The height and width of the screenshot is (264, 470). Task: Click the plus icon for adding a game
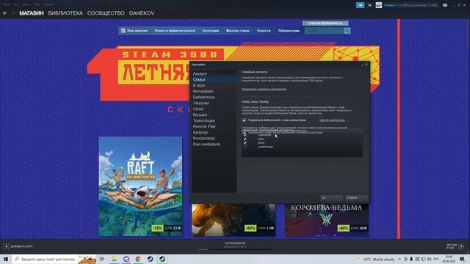click(x=7, y=246)
